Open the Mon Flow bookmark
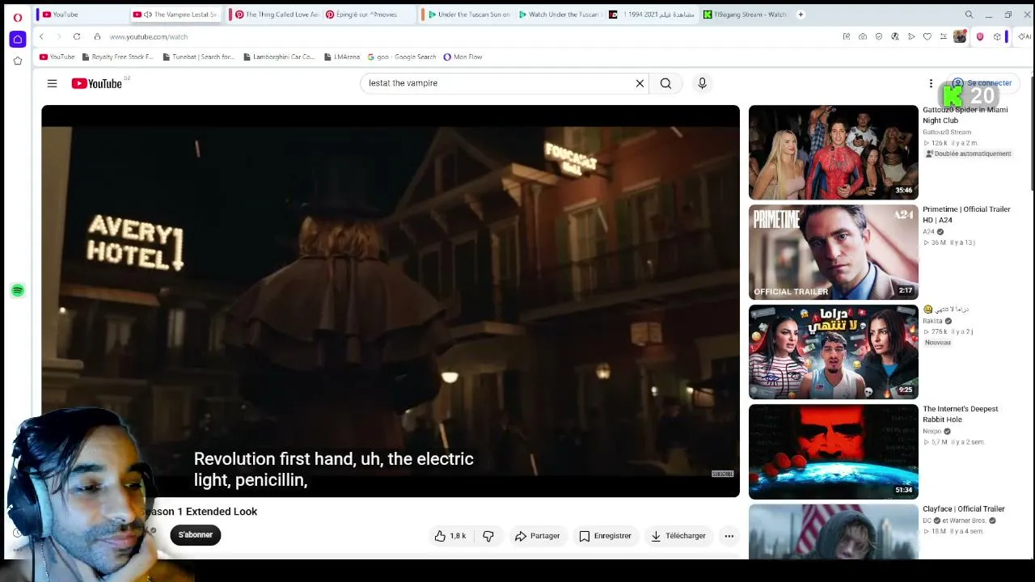The width and height of the screenshot is (1035, 582). (x=463, y=57)
